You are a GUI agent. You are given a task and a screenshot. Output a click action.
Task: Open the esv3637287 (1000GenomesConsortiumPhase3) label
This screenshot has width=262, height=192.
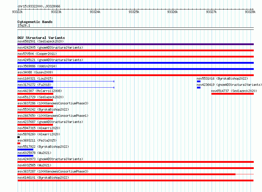click(53, 171)
